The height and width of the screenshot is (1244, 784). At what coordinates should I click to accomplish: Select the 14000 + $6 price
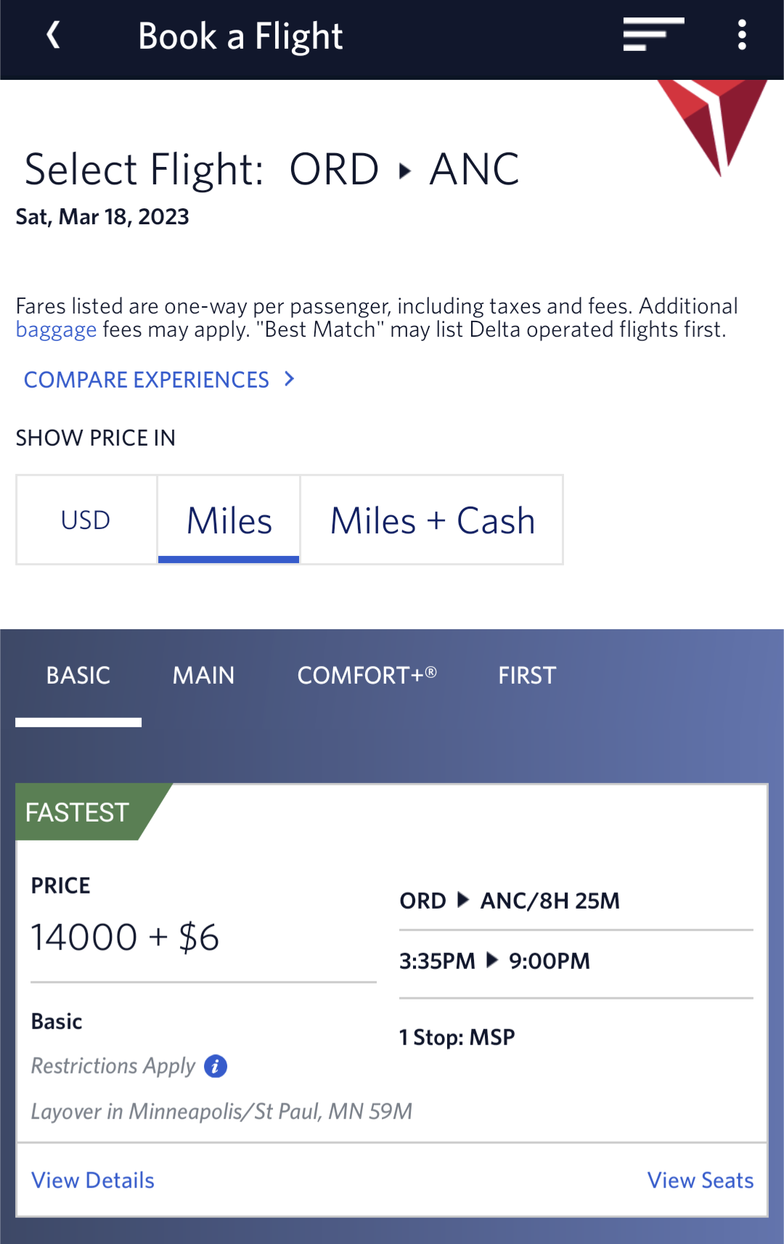125,937
